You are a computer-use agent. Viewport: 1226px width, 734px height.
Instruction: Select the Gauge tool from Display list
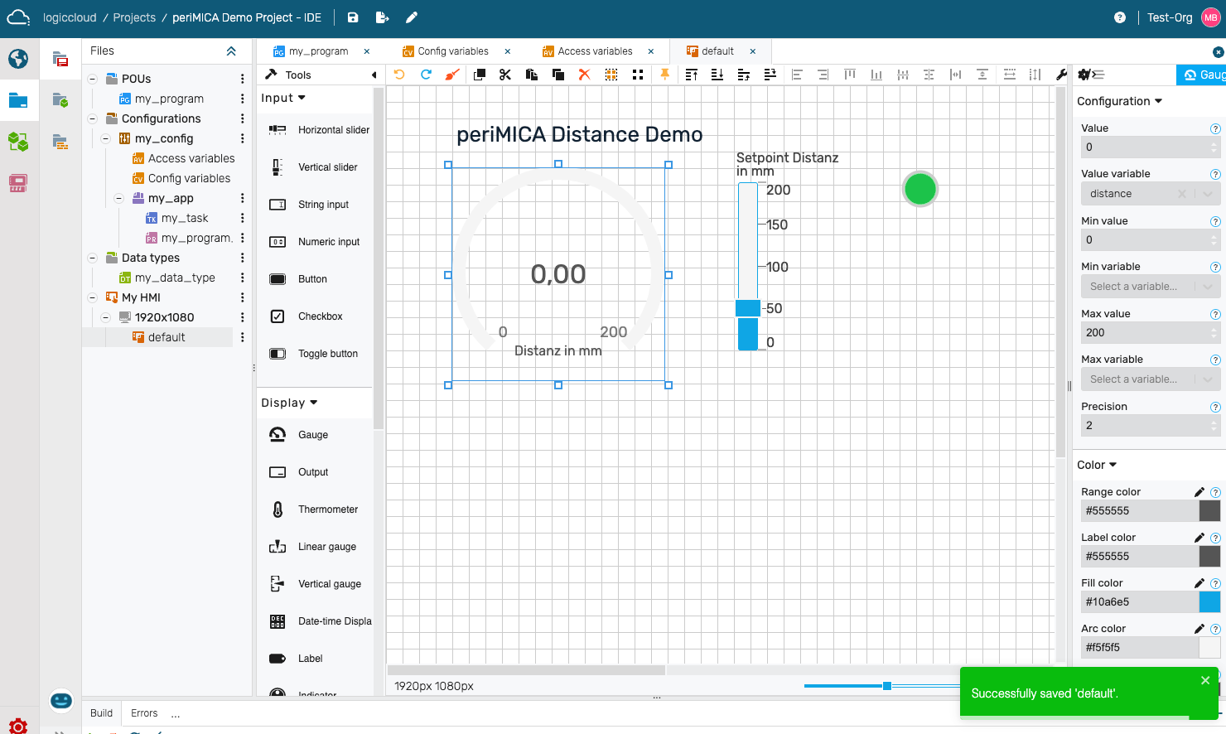(313, 435)
